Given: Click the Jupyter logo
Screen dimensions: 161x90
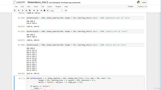Looking at the screenshot, I should 19,2.
